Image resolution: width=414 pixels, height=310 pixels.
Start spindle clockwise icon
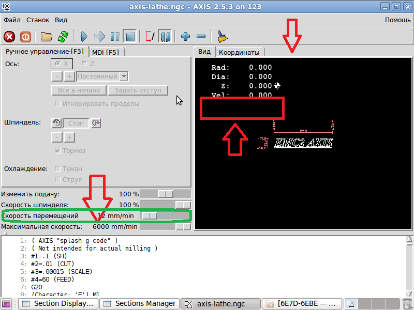[96, 123]
